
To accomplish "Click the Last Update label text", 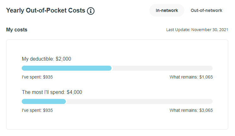I will coord(178,30).
